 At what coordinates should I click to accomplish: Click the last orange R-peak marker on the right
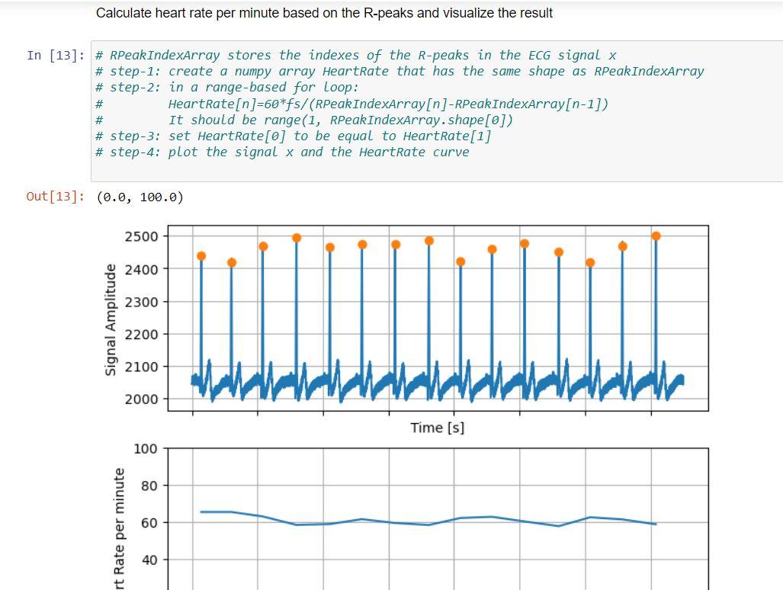coord(656,236)
